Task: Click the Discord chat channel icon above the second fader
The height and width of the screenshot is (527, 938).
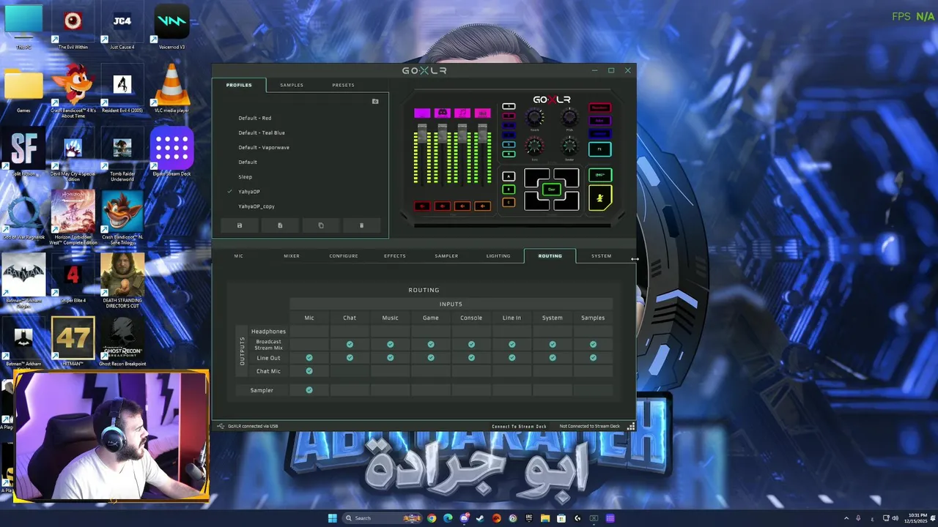Action: coord(443,113)
